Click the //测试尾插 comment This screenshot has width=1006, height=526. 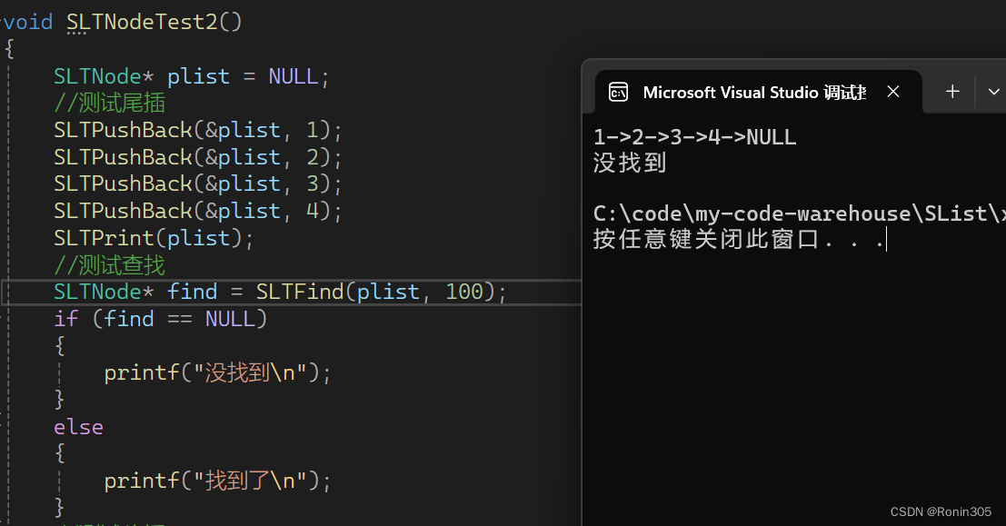pyautogui.click(x=109, y=104)
